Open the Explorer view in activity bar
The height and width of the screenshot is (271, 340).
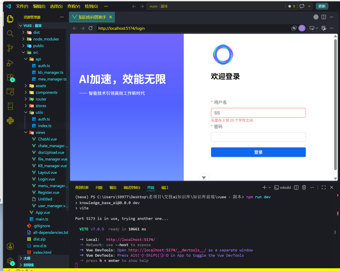(10, 19)
